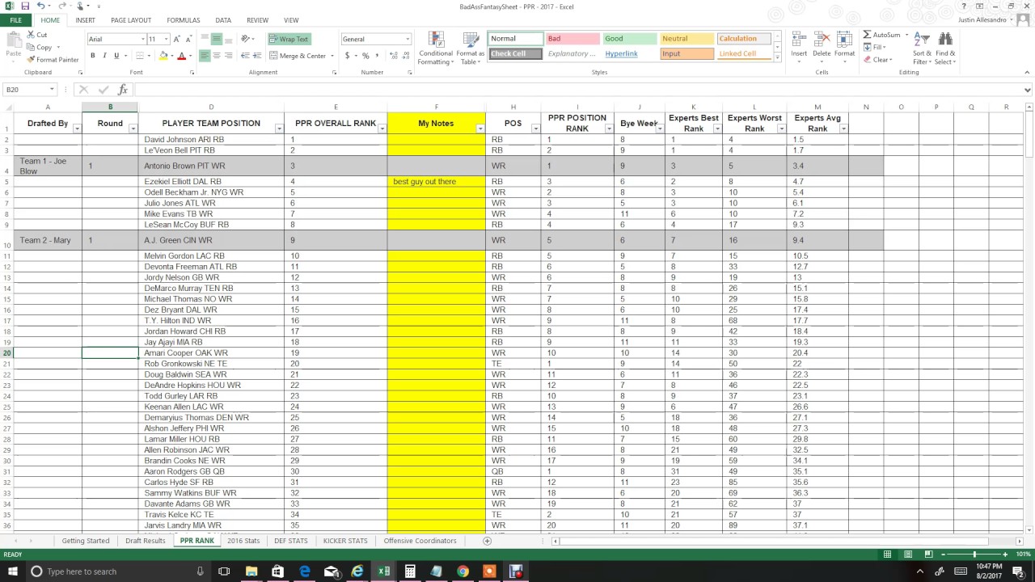Expand the Merge & Center dropdown arrow

coord(332,56)
